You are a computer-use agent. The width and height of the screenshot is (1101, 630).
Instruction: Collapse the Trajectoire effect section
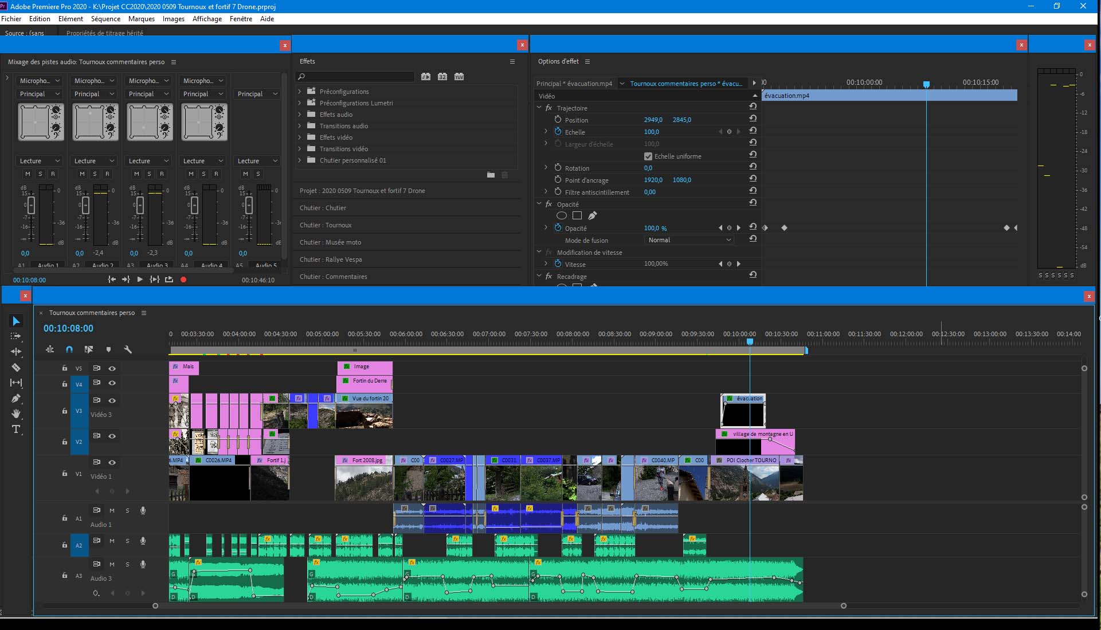point(539,108)
